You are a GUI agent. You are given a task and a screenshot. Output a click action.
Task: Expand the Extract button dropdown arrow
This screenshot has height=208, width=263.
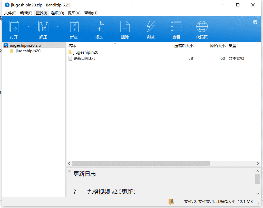(57, 26)
